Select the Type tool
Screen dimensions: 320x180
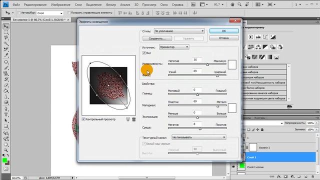click(x=6, y=114)
